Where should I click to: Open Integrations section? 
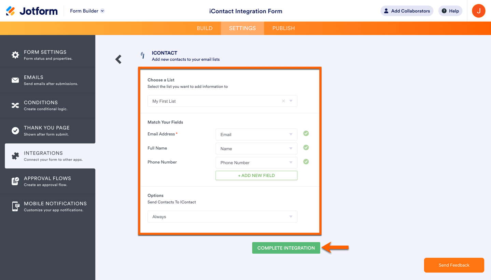(50, 156)
